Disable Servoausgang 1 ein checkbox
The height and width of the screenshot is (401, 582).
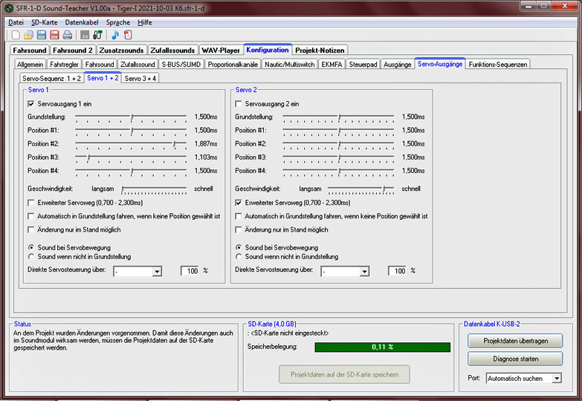click(x=30, y=104)
